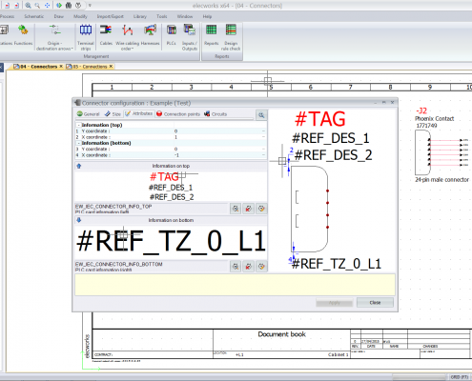Collapse the Information (bottom) group
This screenshot has height=381, width=472.
pyautogui.click(x=79, y=143)
